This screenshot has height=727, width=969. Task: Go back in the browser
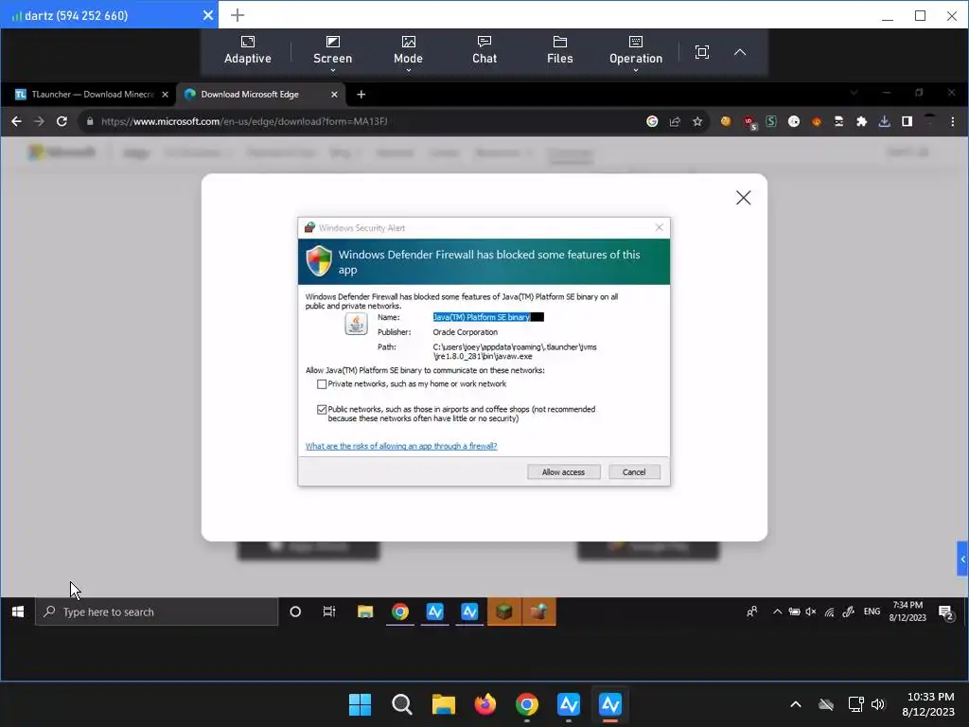(17, 121)
